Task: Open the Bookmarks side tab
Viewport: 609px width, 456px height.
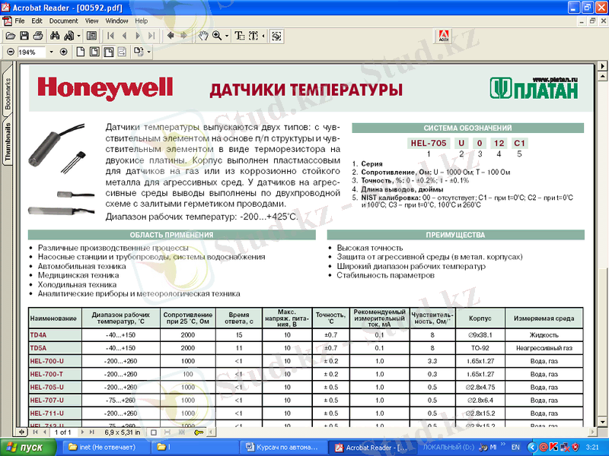Action: tap(8, 93)
